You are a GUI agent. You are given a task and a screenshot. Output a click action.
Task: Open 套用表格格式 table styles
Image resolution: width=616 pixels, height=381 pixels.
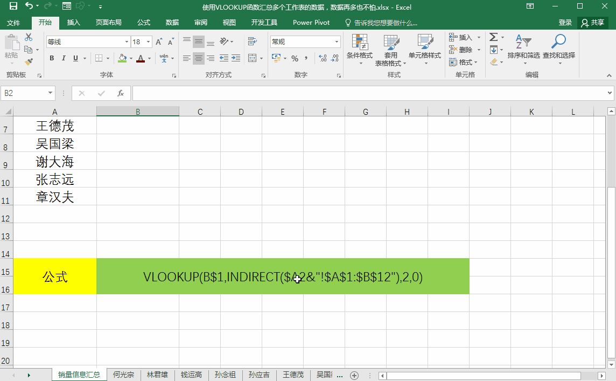pyautogui.click(x=390, y=50)
